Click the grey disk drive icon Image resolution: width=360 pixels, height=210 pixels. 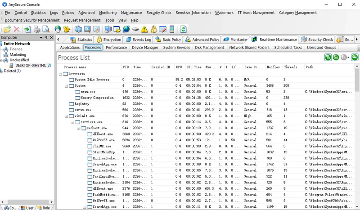(135, 29)
